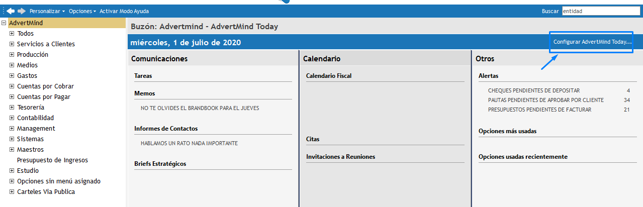Select Presupuesto de Ingresos in tree
Screen dimensions: 643x207
52,160
